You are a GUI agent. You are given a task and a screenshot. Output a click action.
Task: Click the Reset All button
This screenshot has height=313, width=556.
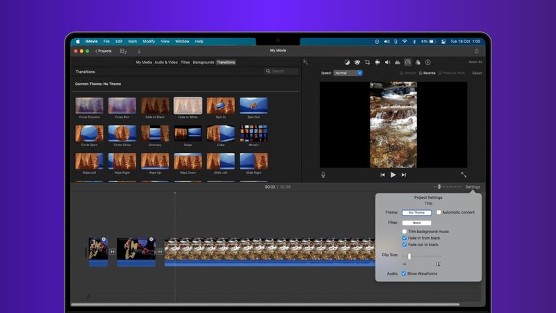coord(475,62)
